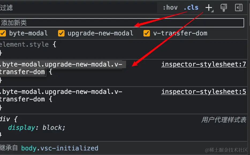The height and width of the screenshot is (155, 250).
Task: Uncheck the v-transfer-dom class checkbox
Action: [147, 33]
